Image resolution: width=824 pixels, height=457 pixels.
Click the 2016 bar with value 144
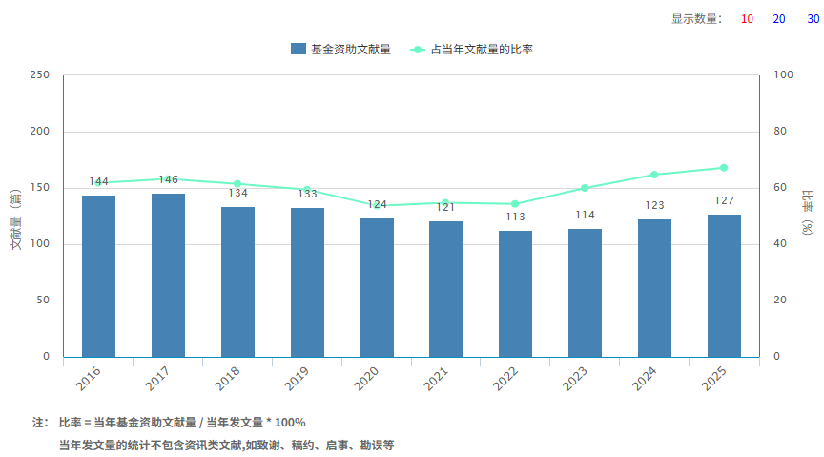click(98, 277)
